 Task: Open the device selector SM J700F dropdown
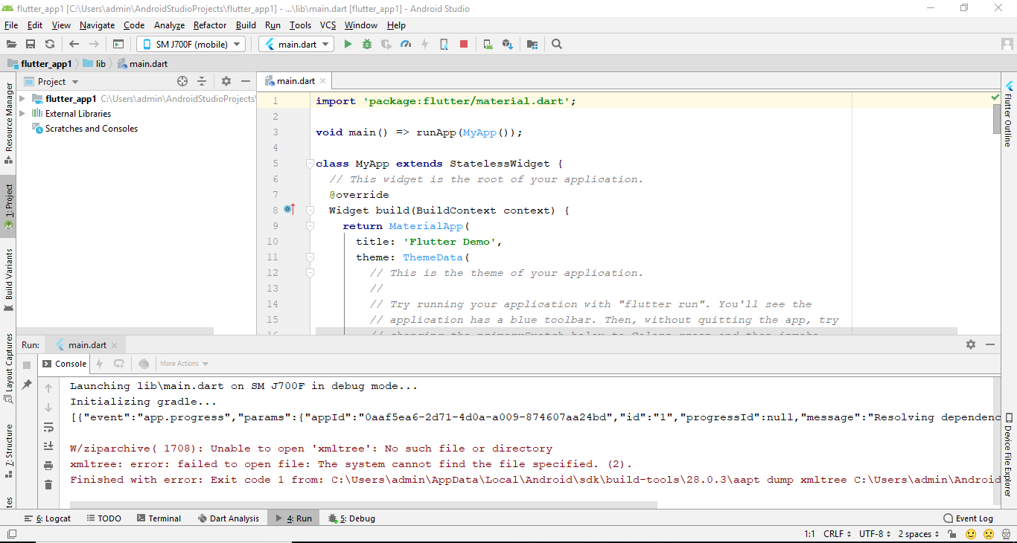pyautogui.click(x=191, y=45)
